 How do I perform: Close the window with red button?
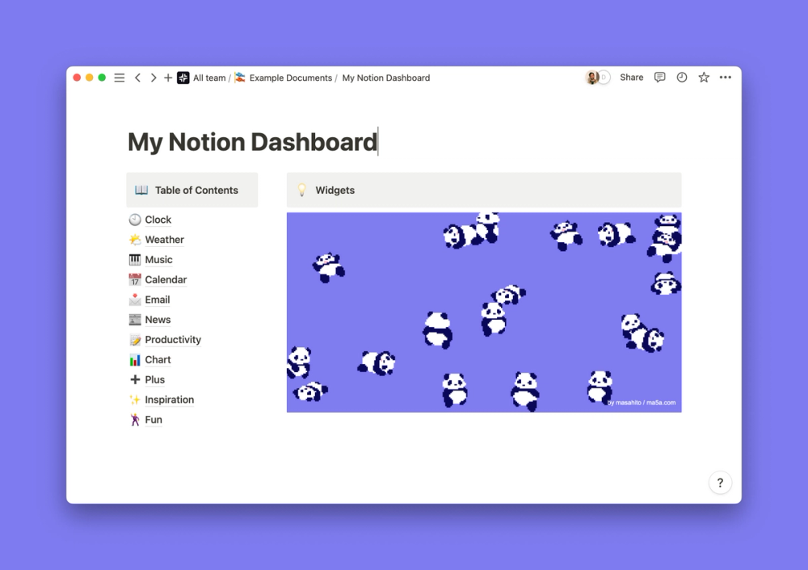pyautogui.click(x=77, y=78)
